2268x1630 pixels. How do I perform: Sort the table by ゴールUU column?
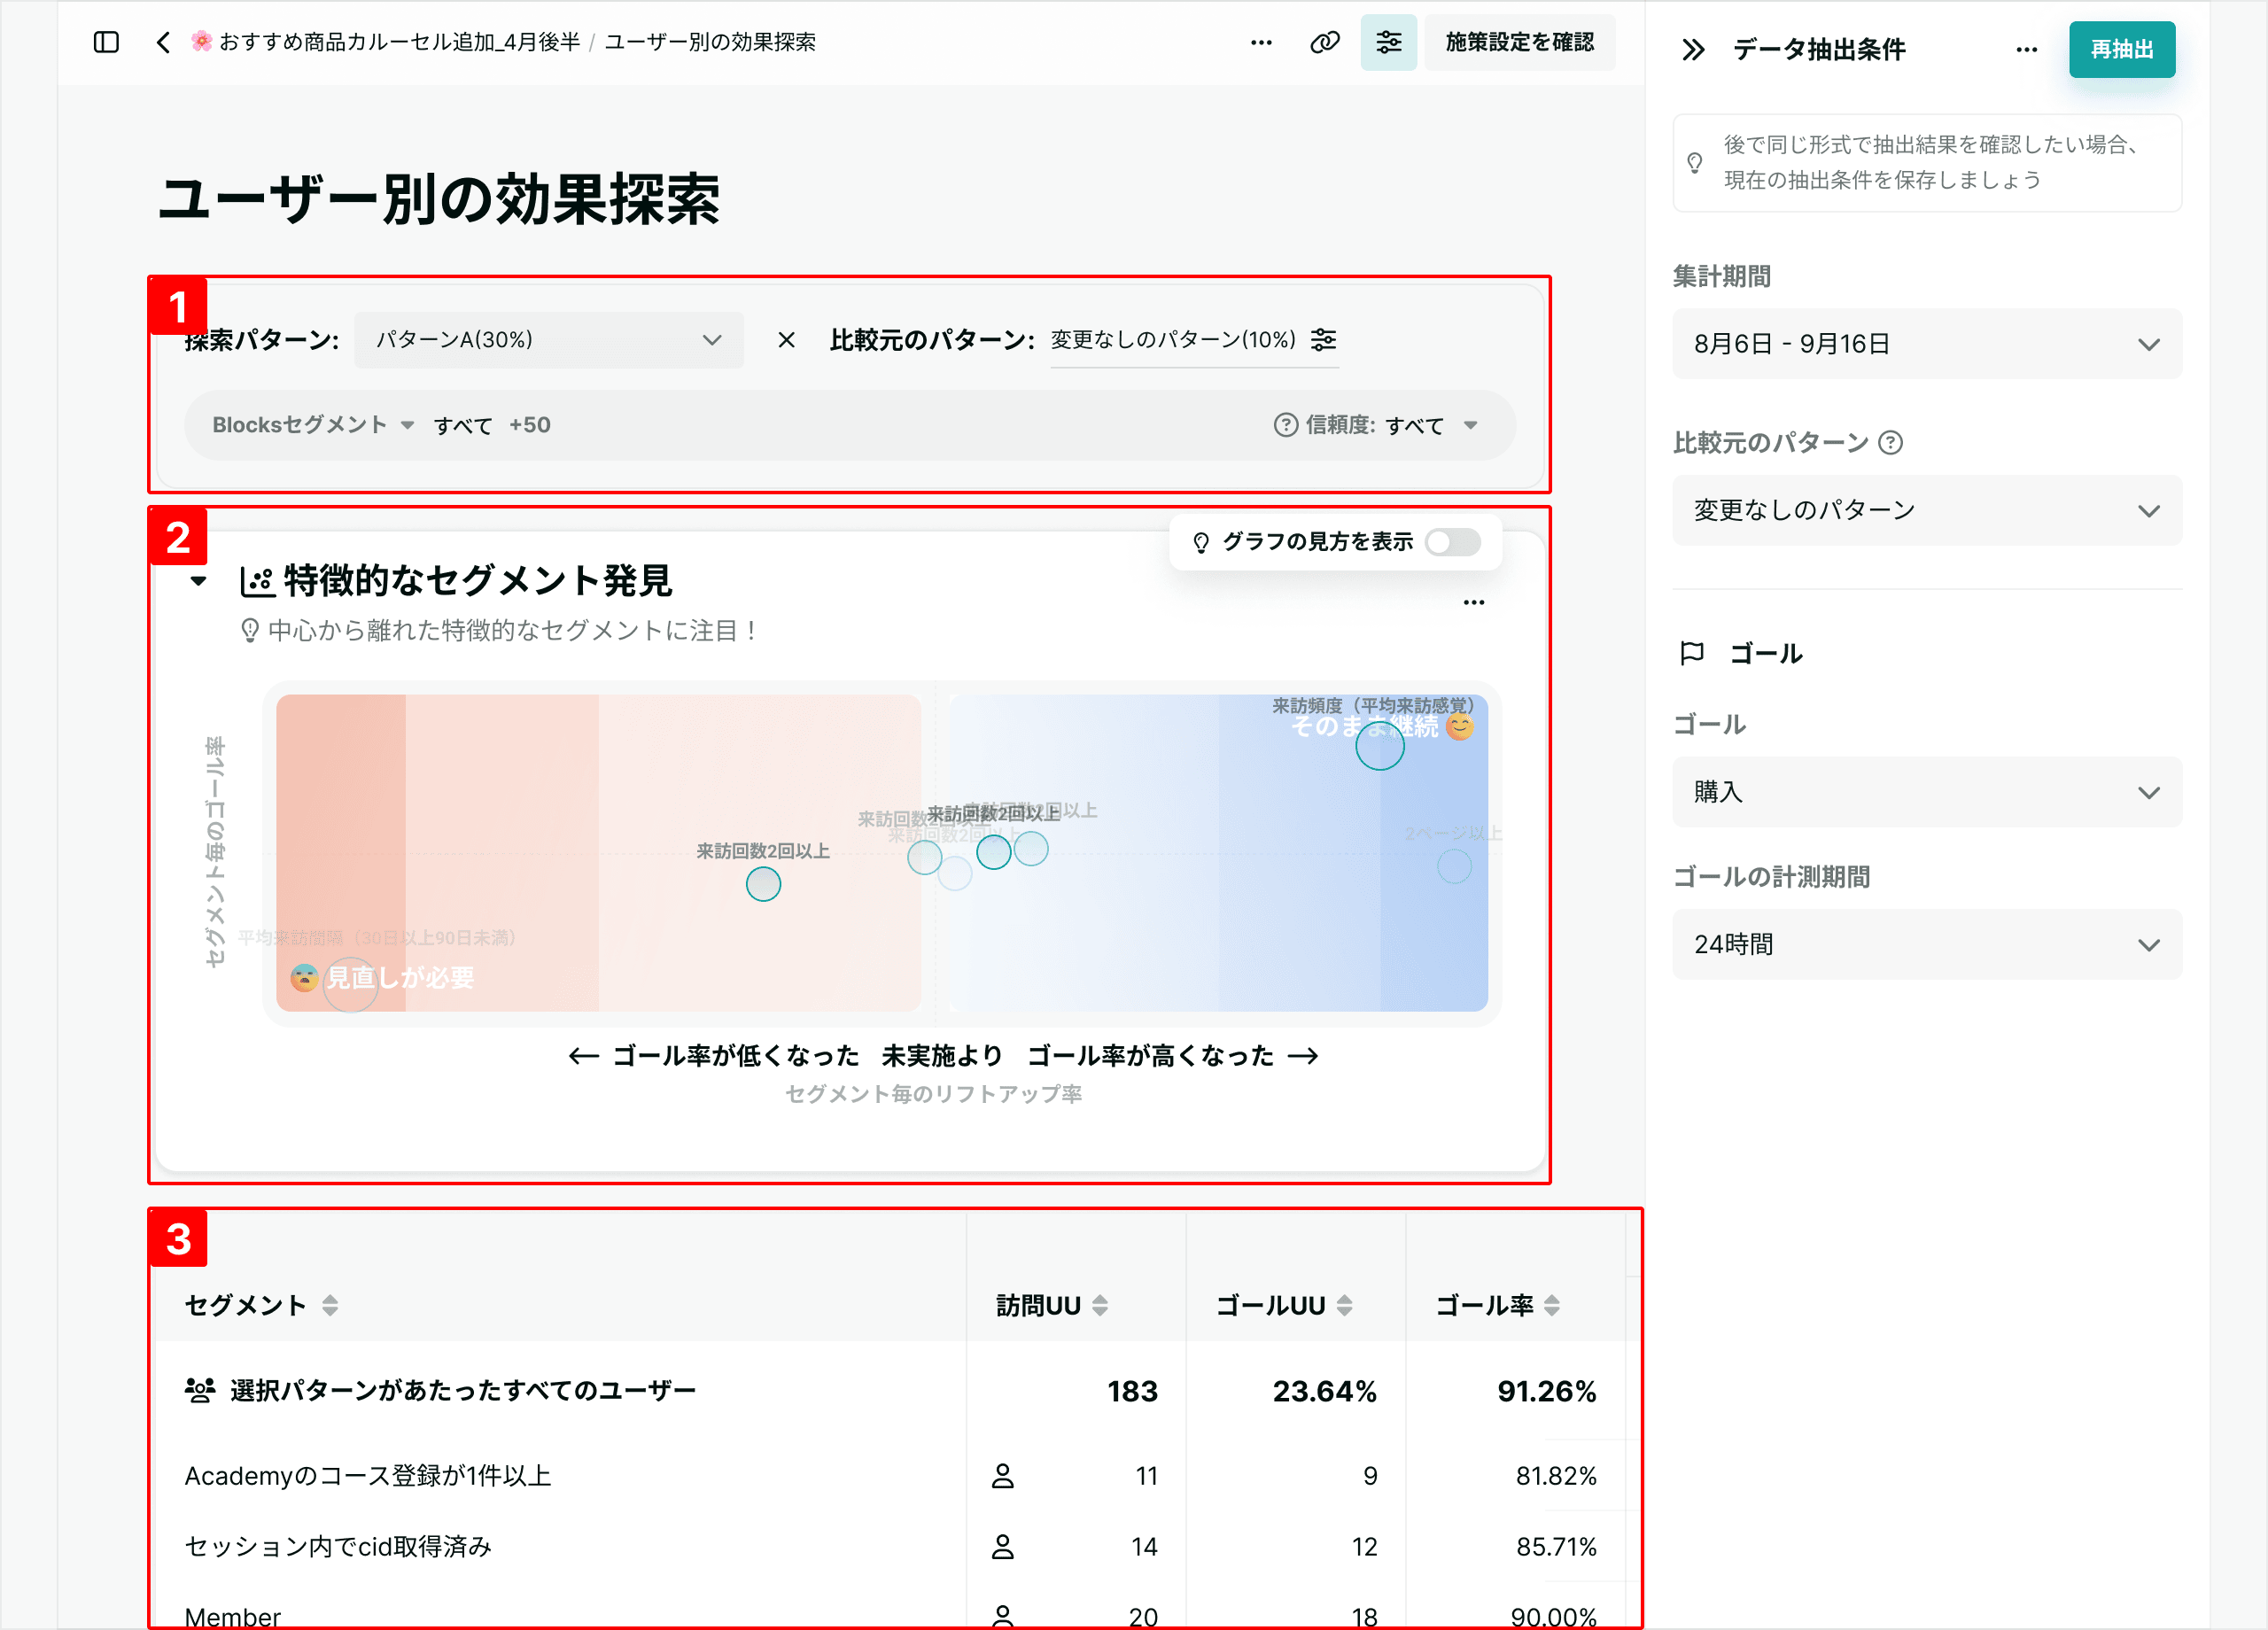(x=1344, y=1305)
